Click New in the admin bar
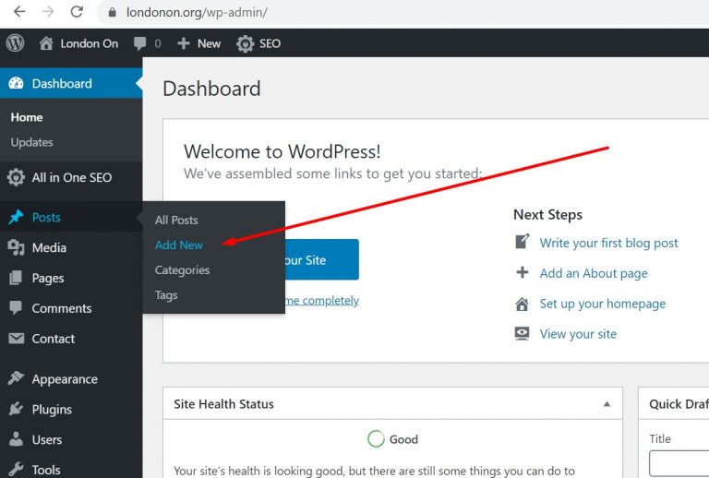This screenshot has width=709, height=478. pos(209,43)
